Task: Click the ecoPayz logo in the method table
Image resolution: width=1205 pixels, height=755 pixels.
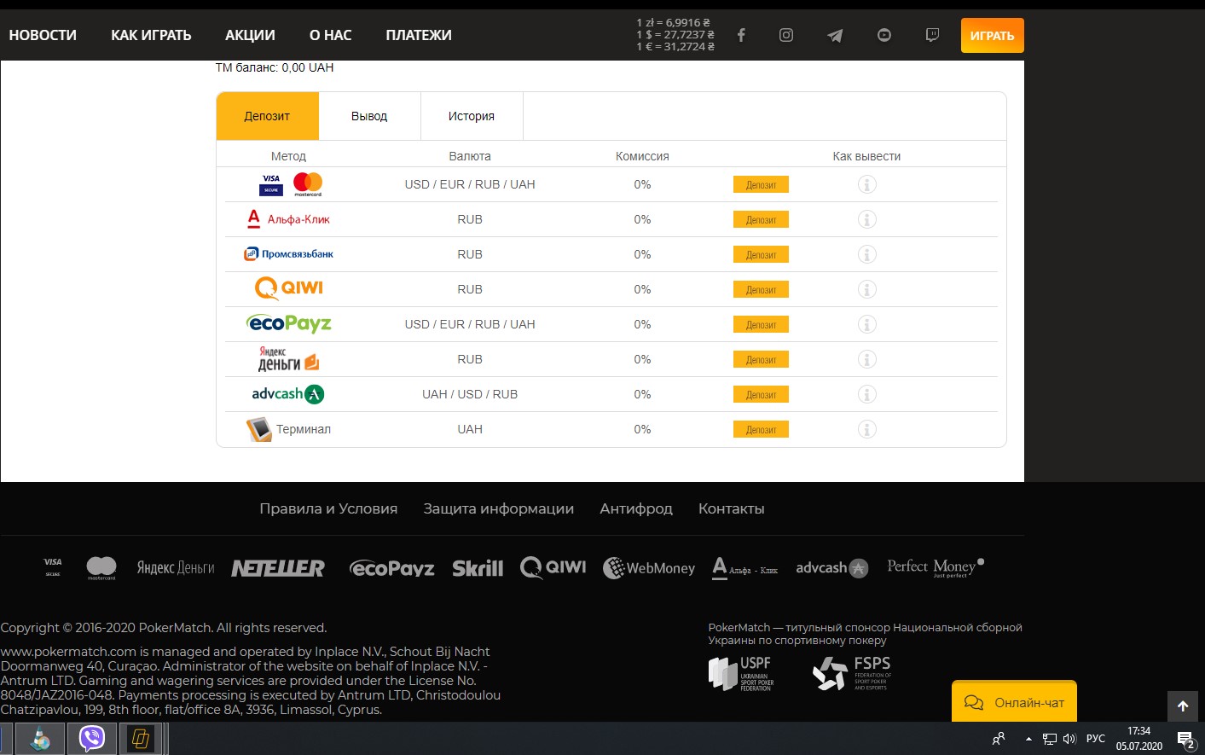Action: (x=289, y=323)
